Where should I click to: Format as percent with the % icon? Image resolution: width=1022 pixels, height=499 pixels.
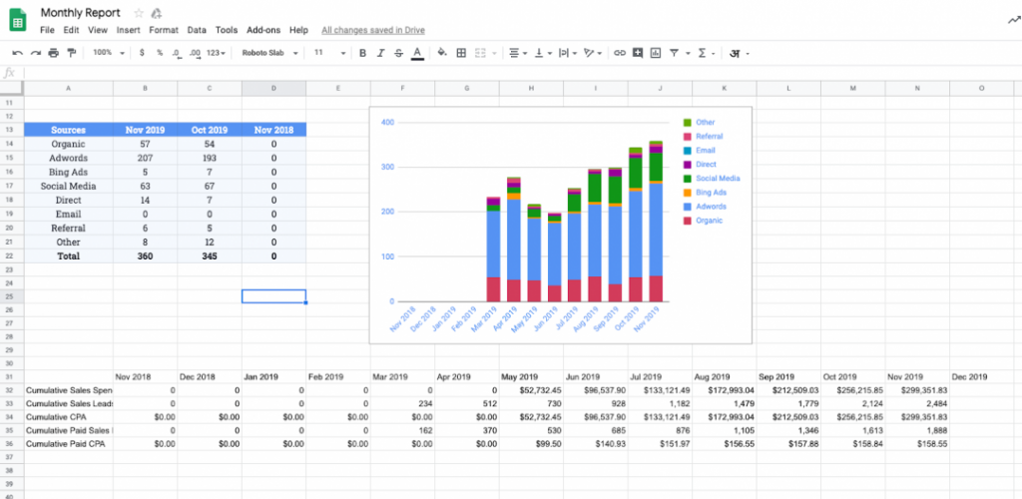(x=160, y=53)
